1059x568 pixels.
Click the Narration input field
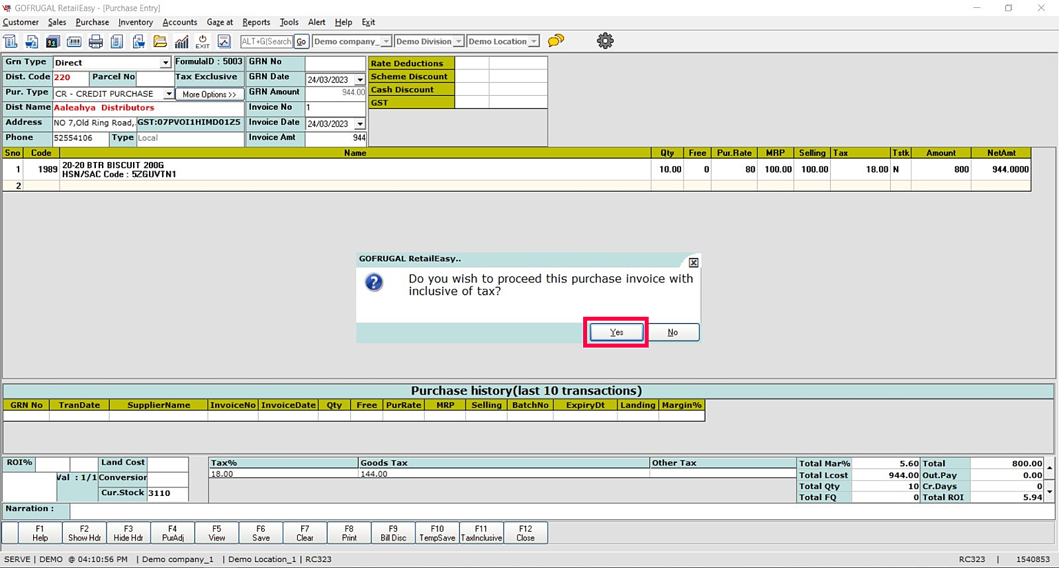point(562,510)
